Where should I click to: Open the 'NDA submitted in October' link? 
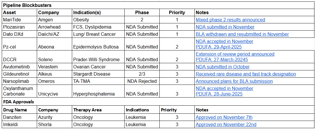(x=223, y=67)
